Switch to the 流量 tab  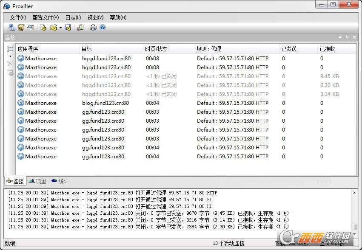[x=37, y=181]
